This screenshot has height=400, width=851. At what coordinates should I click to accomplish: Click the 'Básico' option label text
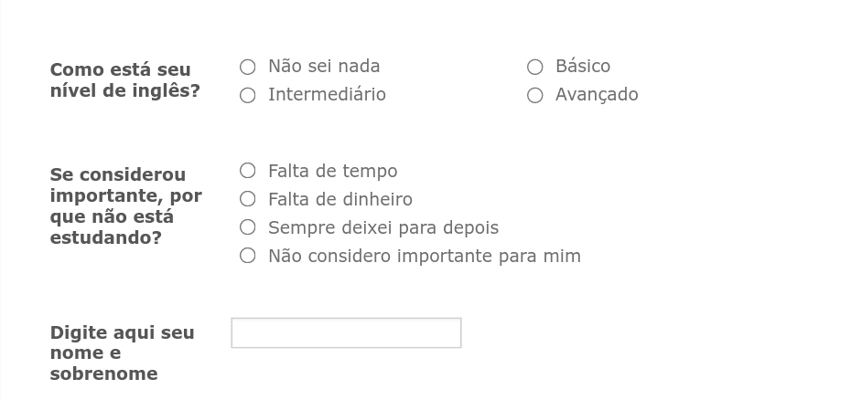583,67
